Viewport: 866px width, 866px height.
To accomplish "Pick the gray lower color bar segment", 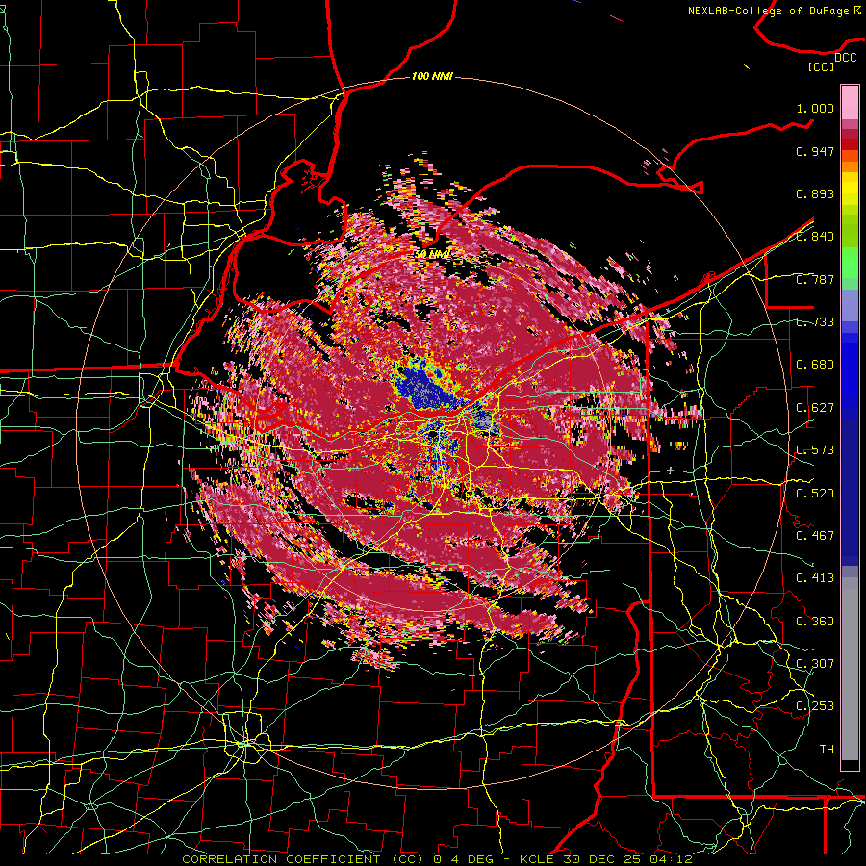I will (x=850, y=669).
